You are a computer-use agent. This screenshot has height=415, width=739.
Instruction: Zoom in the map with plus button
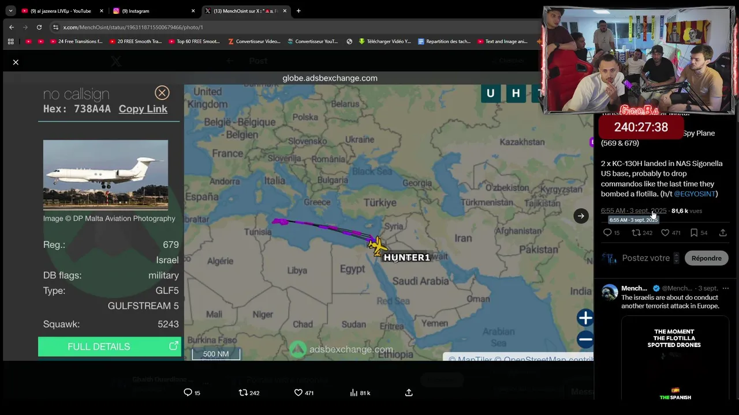click(585, 318)
